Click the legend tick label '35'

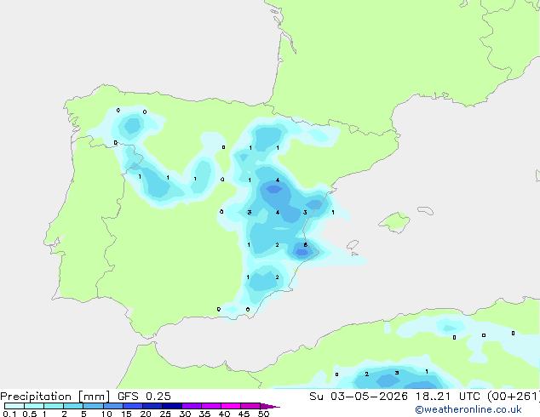tap(204, 414)
